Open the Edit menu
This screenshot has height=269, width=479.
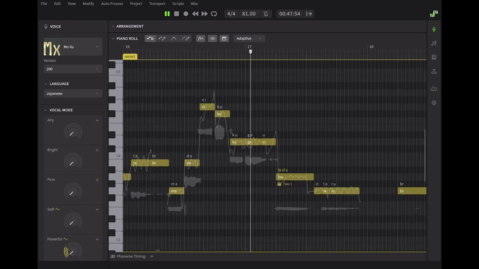click(x=57, y=3)
